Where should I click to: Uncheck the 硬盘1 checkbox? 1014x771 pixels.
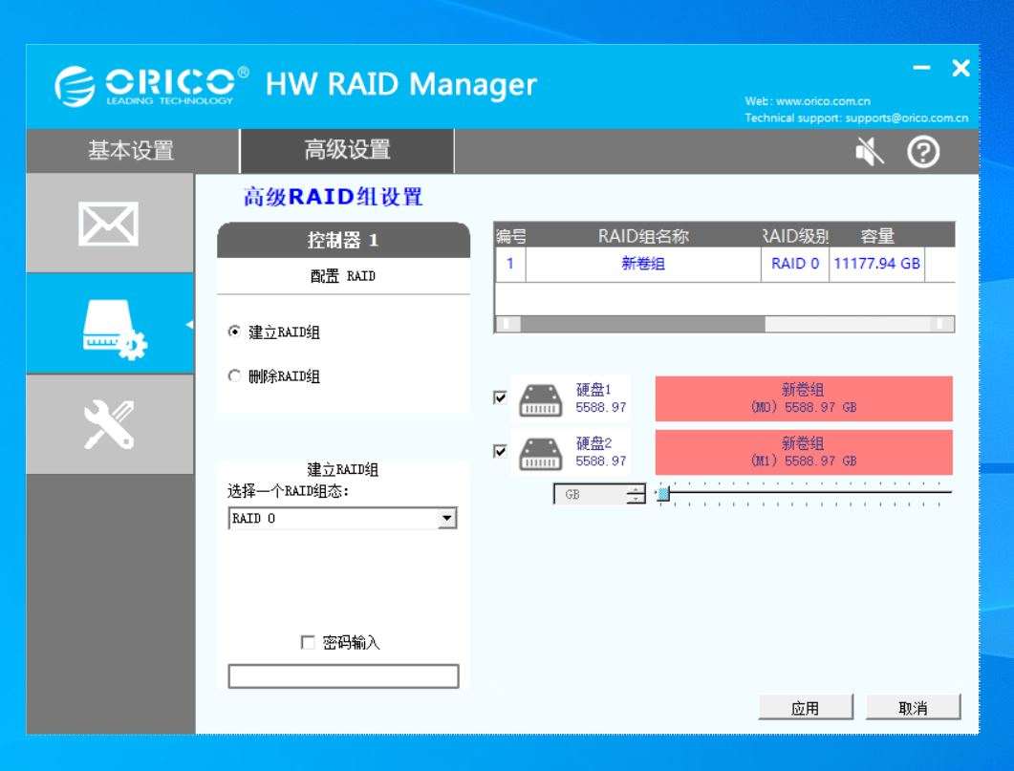tap(500, 396)
